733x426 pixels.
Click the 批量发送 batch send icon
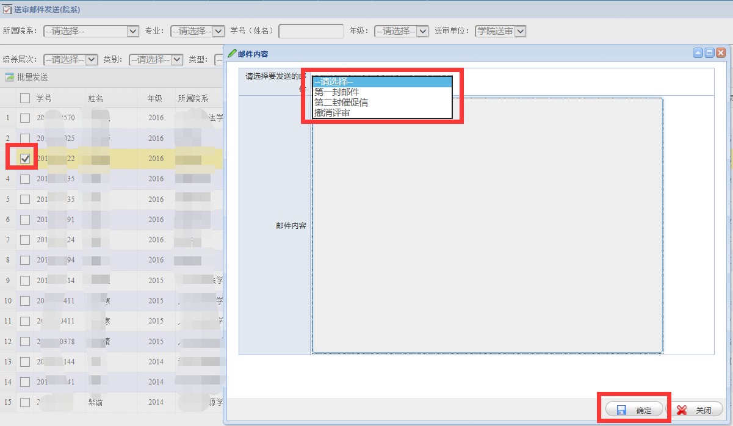pos(9,78)
